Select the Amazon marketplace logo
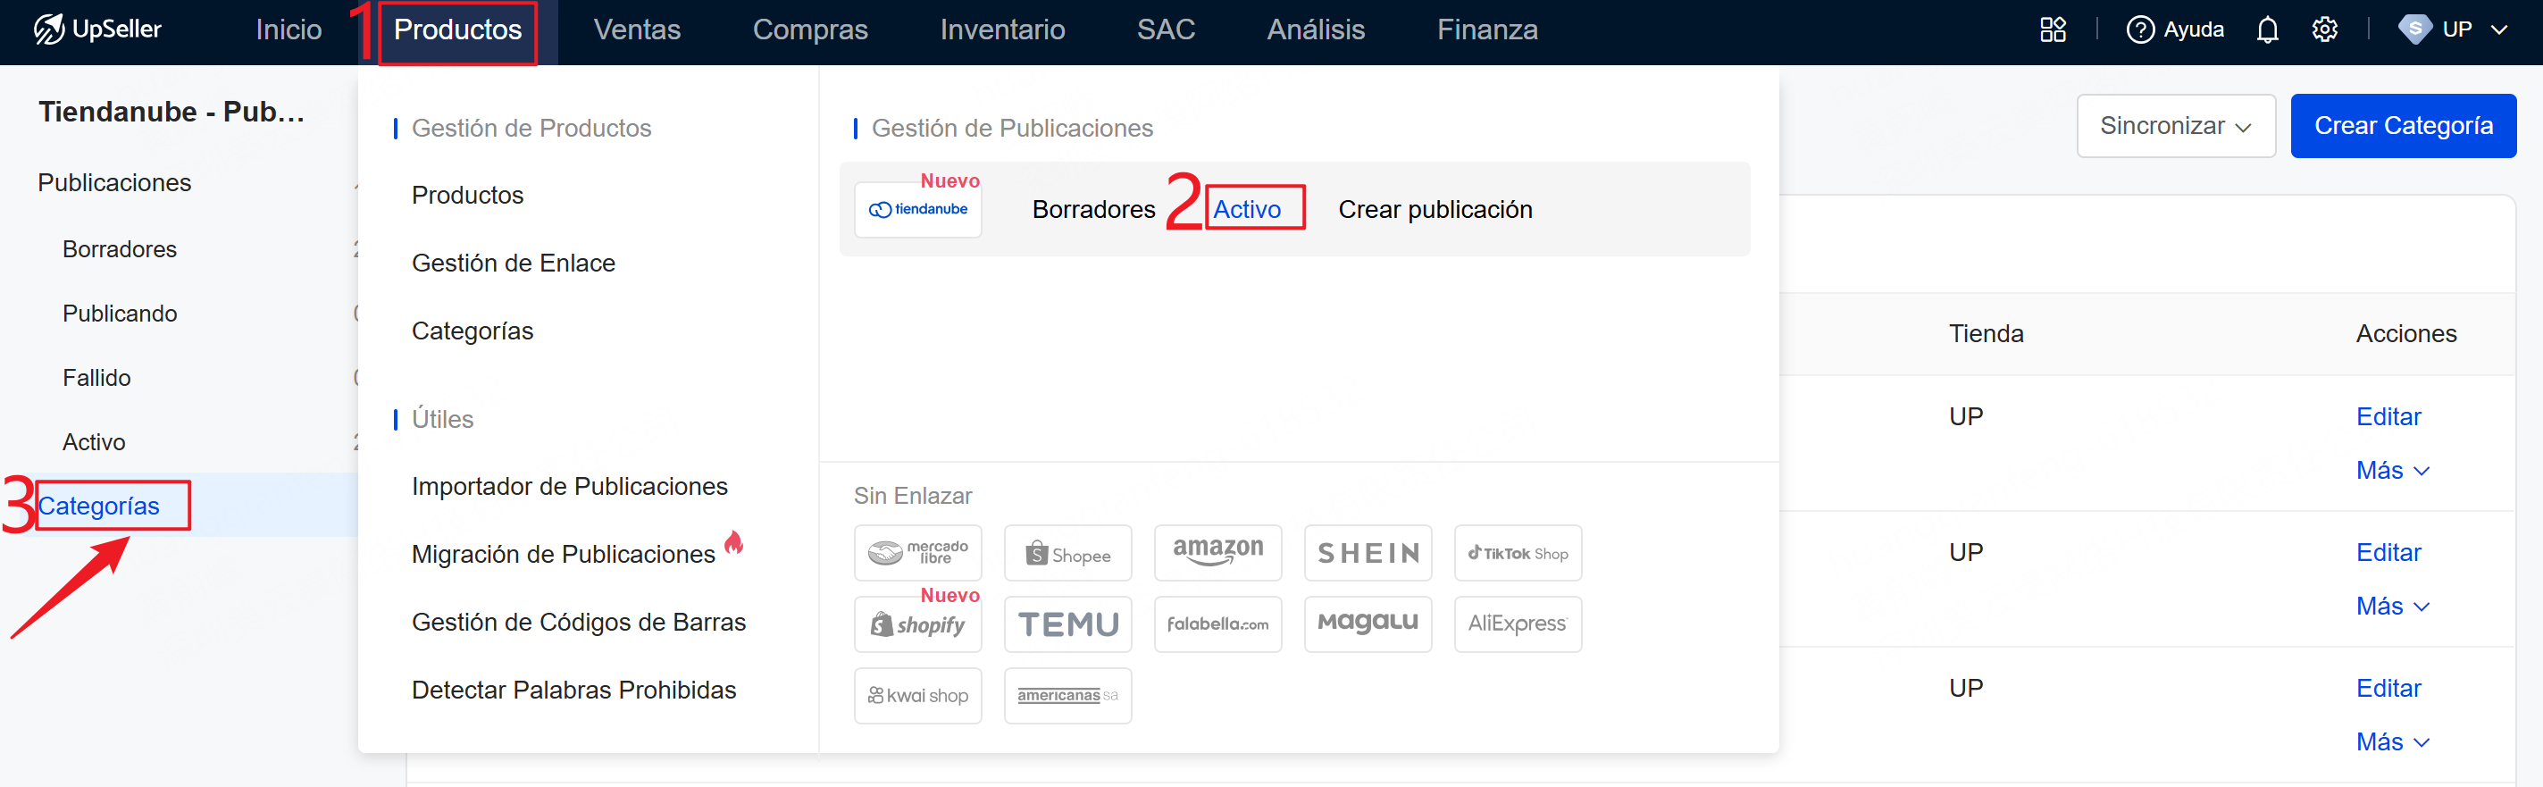 (1217, 553)
